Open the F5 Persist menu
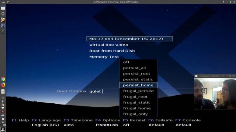Image resolution: width=236 pixels, height=132 pixels. [134, 120]
